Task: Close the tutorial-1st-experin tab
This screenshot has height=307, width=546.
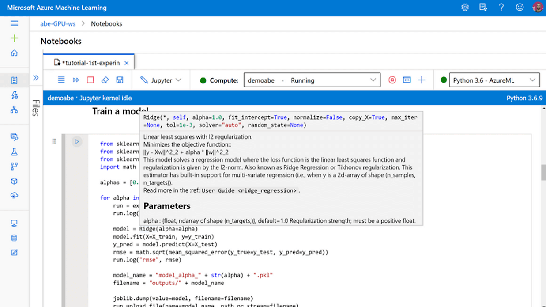Action: click(x=127, y=63)
